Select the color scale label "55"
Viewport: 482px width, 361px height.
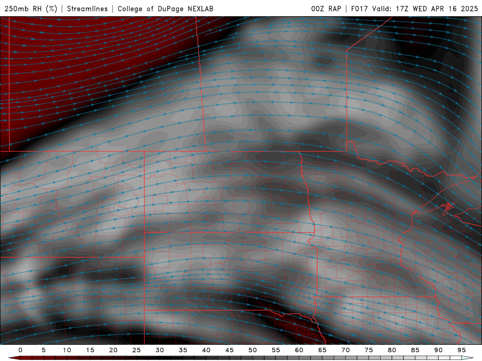[x=276, y=350]
